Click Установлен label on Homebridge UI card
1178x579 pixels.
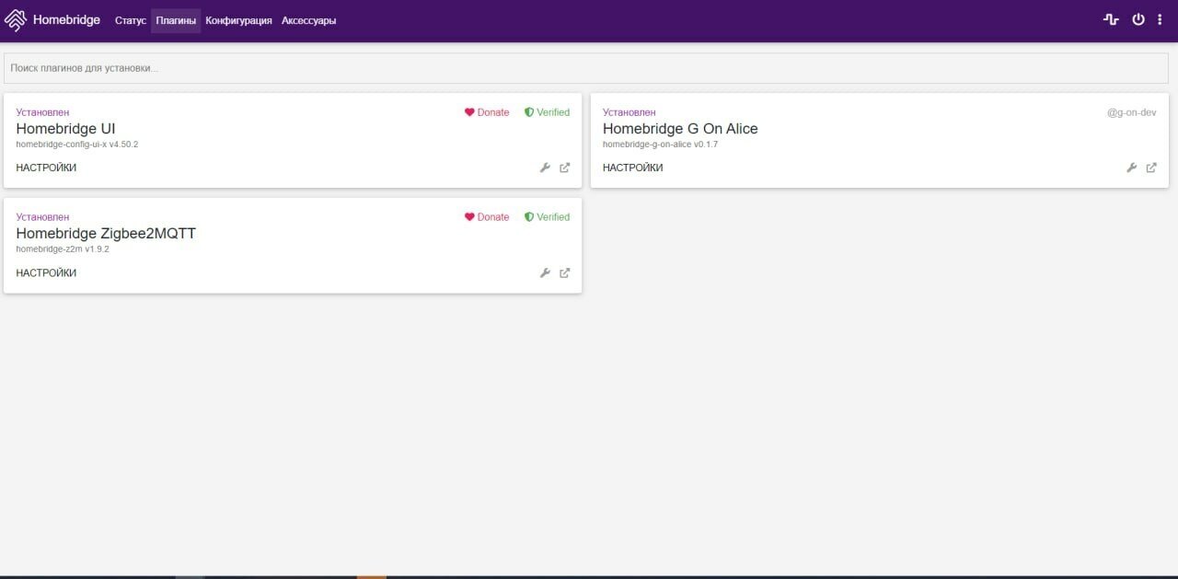[x=42, y=112]
